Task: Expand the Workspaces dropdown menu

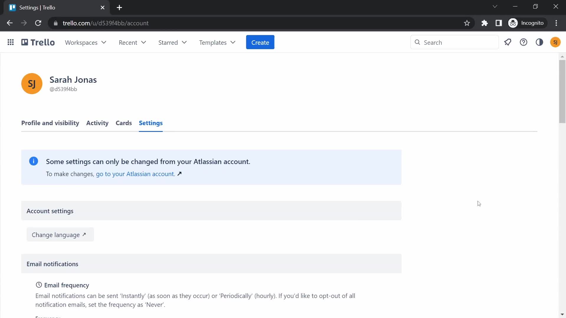Action: tap(85, 42)
